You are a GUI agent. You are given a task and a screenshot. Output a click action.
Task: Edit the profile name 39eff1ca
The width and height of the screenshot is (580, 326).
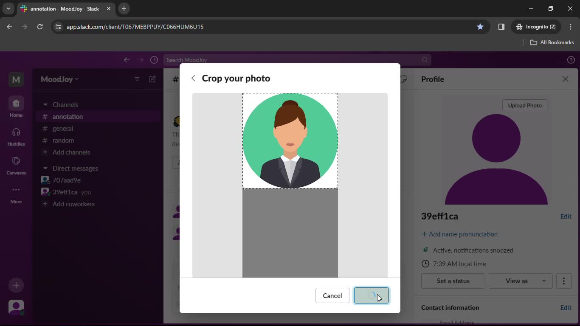coord(566,216)
